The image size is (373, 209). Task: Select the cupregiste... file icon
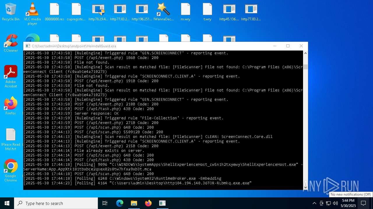point(76,12)
